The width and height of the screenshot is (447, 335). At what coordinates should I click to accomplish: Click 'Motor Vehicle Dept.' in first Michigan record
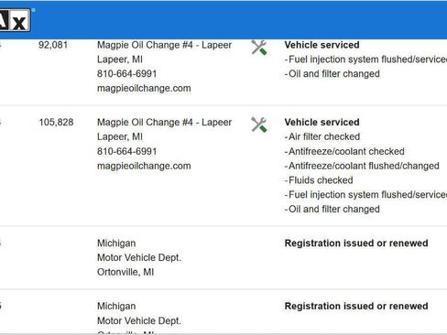[139, 257]
